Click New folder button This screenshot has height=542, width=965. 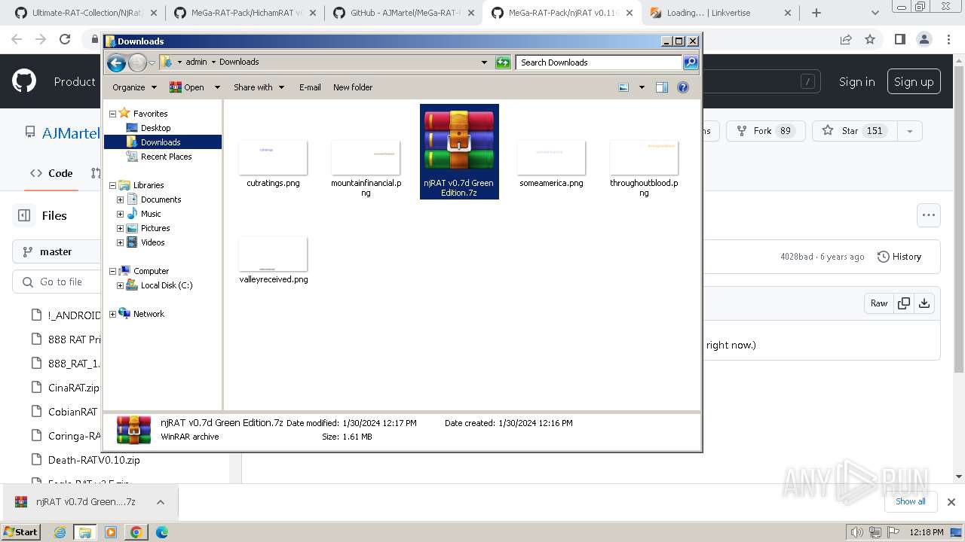[x=353, y=87]
